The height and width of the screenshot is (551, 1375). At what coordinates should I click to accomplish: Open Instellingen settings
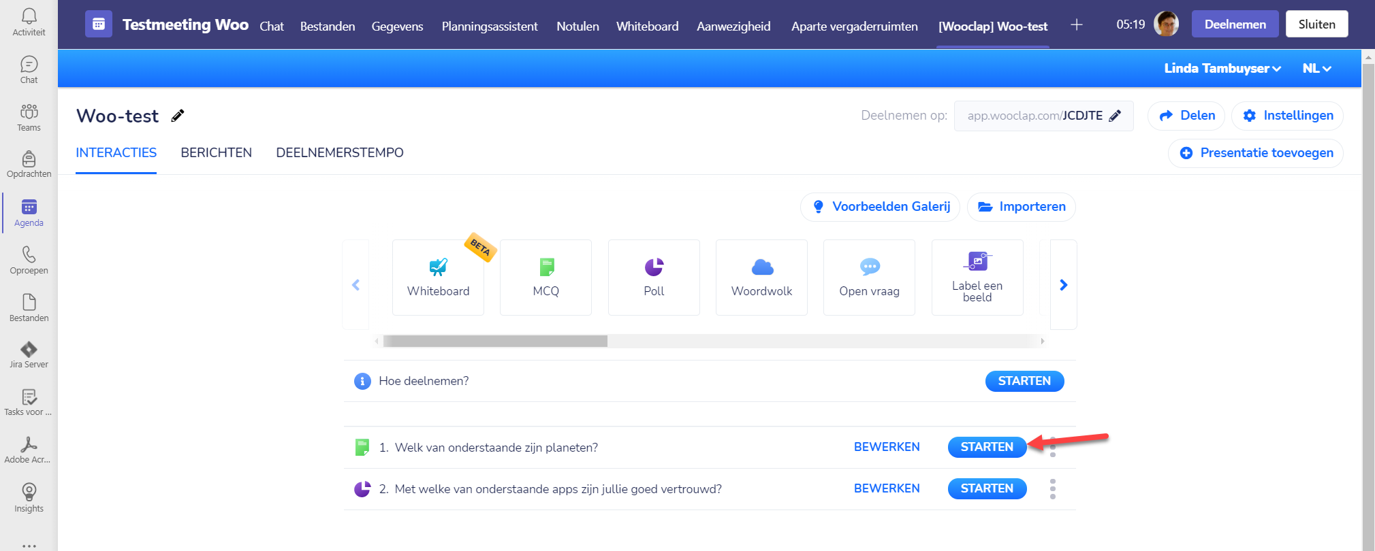1287,116
